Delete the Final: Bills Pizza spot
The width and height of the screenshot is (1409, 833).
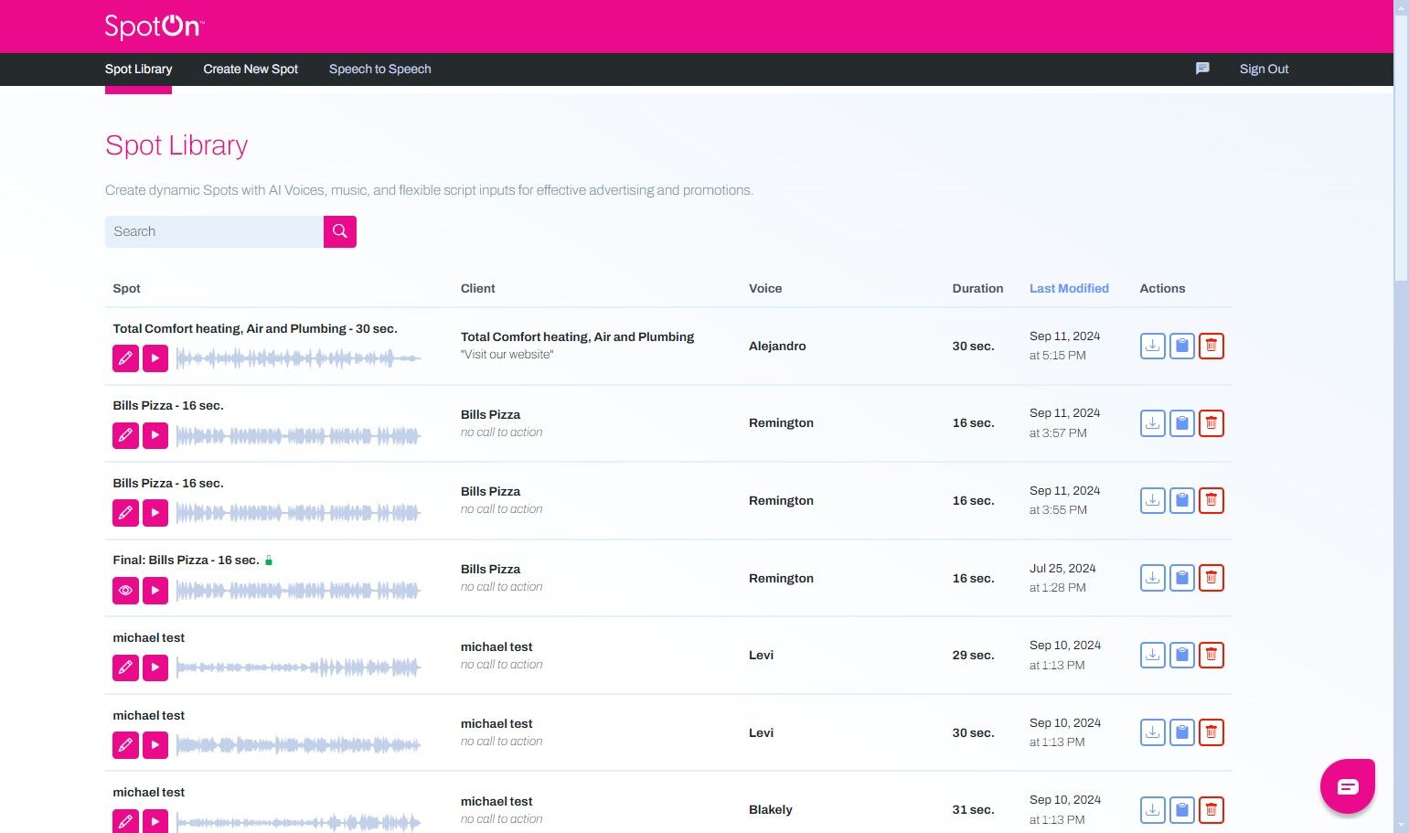pos(1211,578)
